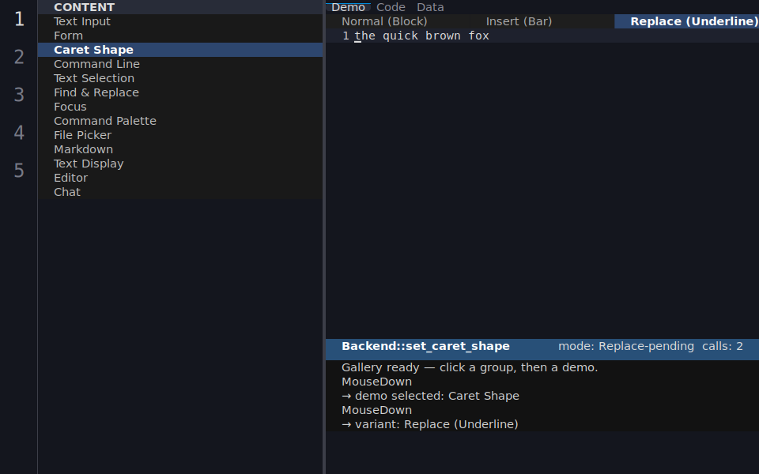Open the Command Line demo
This screenshot has height=474, width=759.
[180, 64]
